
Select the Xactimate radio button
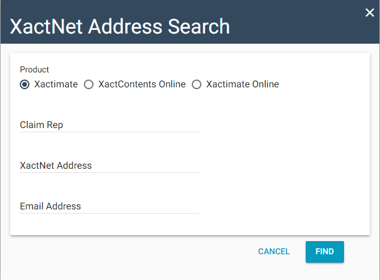coord(25,84)
